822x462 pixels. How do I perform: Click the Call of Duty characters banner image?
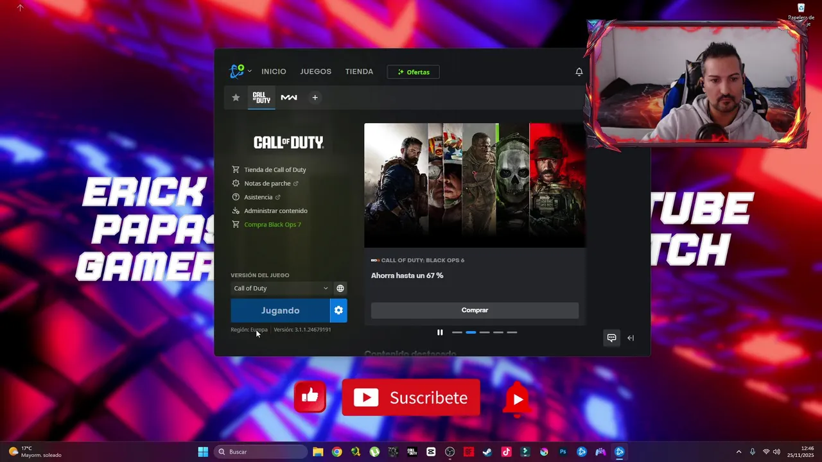[475, 185]
